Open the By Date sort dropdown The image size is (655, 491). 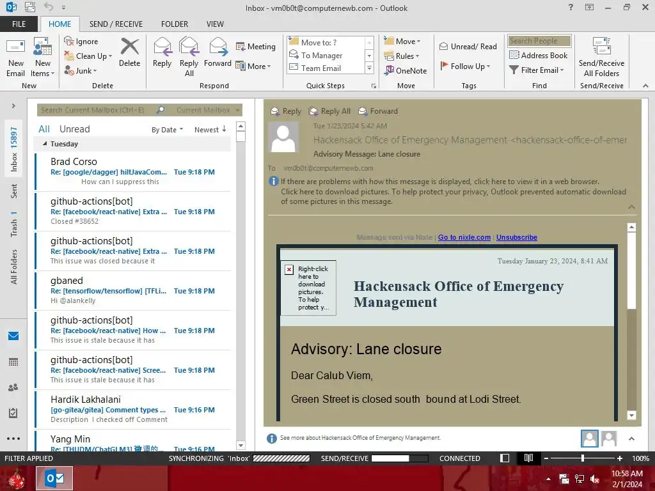pyautogui.click(x=167, y=130)
